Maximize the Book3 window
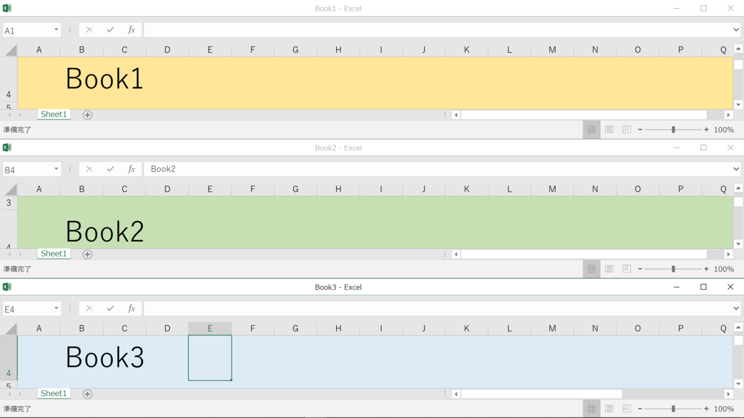 pos(704,287)
